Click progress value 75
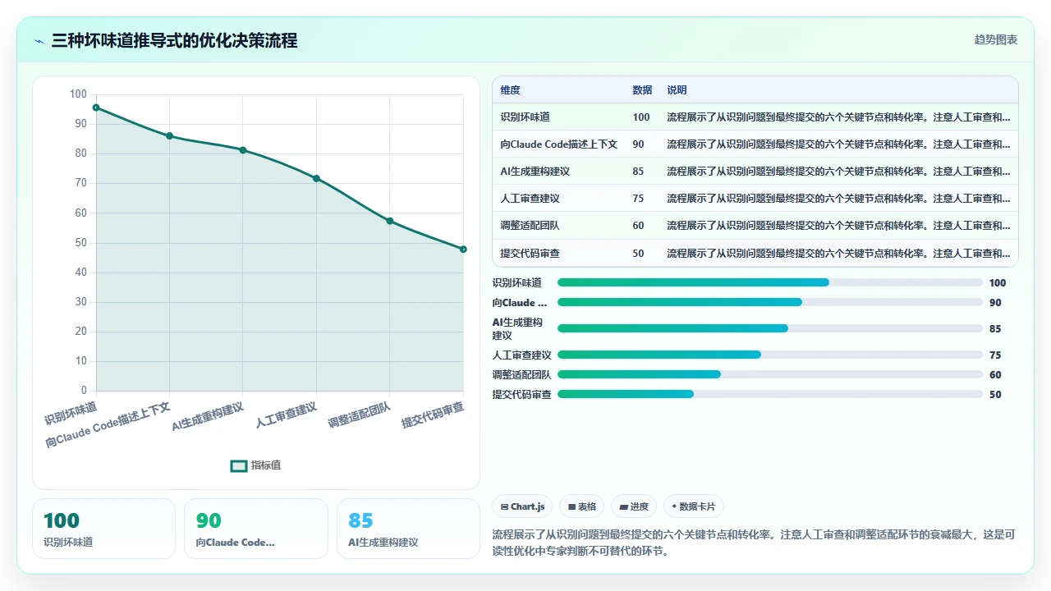The width and height of the screenshot is (1051, 591). pyautogui.click(x=995, y=355)
